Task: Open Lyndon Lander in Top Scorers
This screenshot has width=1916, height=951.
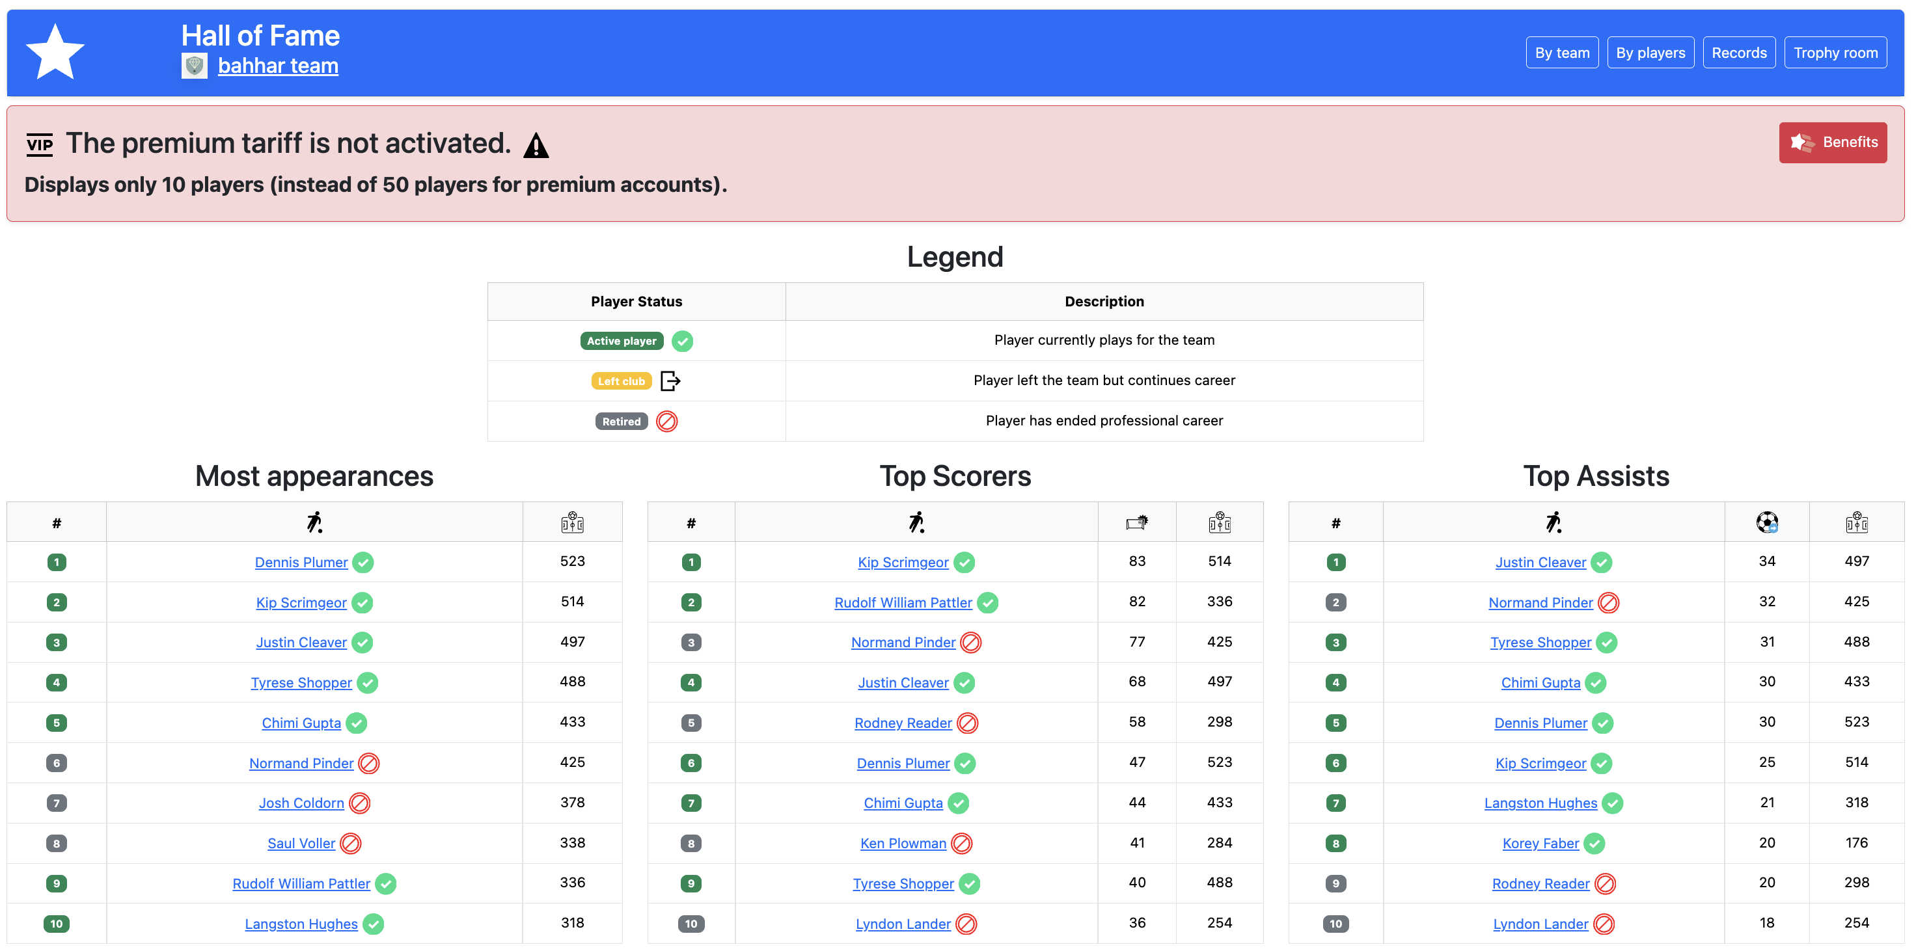Action: pos(903,924)
